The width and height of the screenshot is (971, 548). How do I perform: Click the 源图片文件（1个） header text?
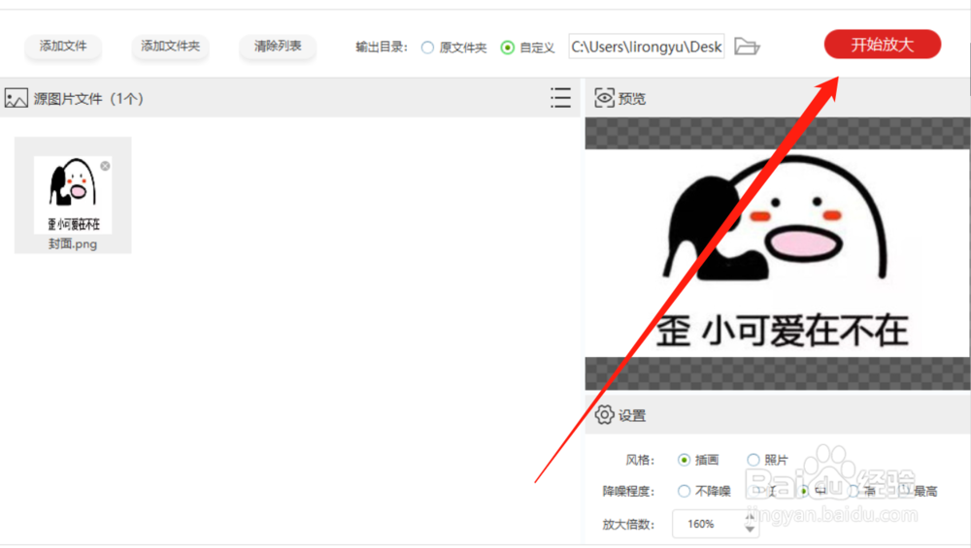pos(88,98)
